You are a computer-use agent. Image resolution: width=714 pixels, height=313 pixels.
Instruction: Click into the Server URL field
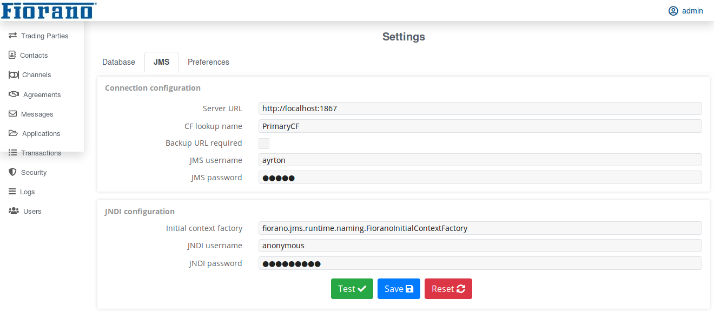click(480, 108)
